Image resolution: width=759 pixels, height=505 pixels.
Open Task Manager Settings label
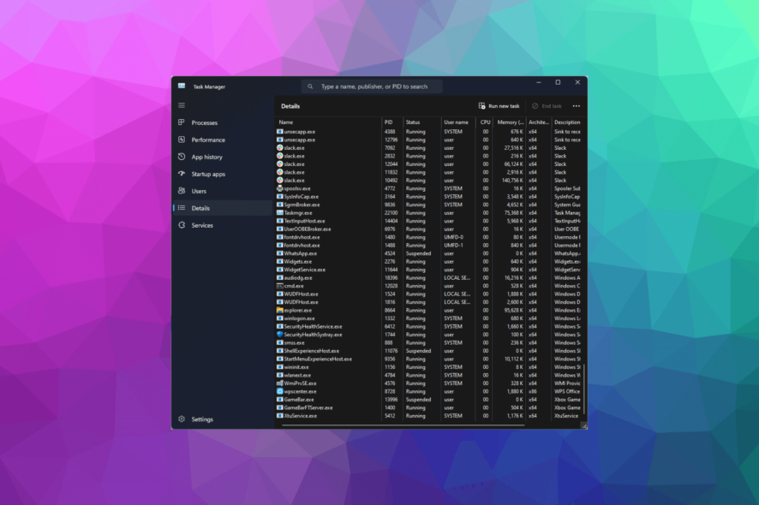(202, 419)
